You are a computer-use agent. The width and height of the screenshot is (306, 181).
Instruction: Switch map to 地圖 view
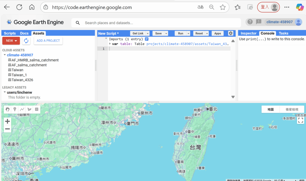[x=270, y=109]
